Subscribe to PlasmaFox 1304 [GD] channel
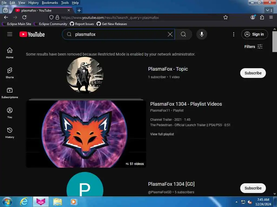 pos(253,188)
